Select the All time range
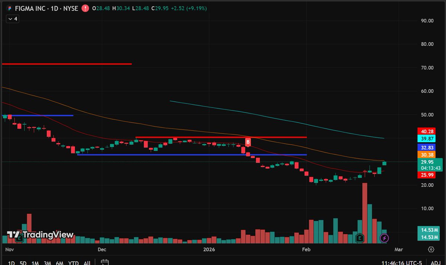 click(x=87, y=263)
